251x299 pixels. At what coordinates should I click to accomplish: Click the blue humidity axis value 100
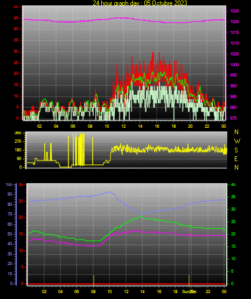9,185
